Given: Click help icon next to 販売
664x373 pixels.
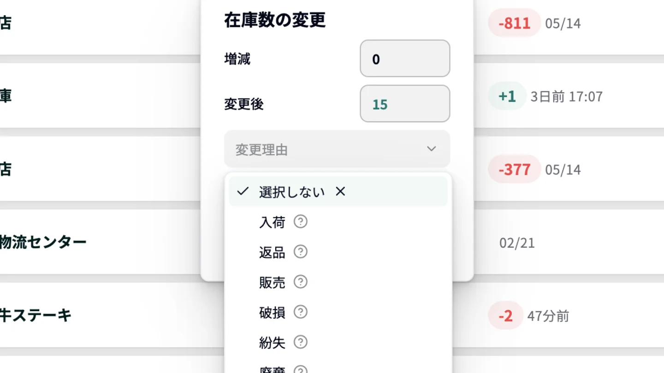Looking at the screenshot, I should click(x=301, y=282).
